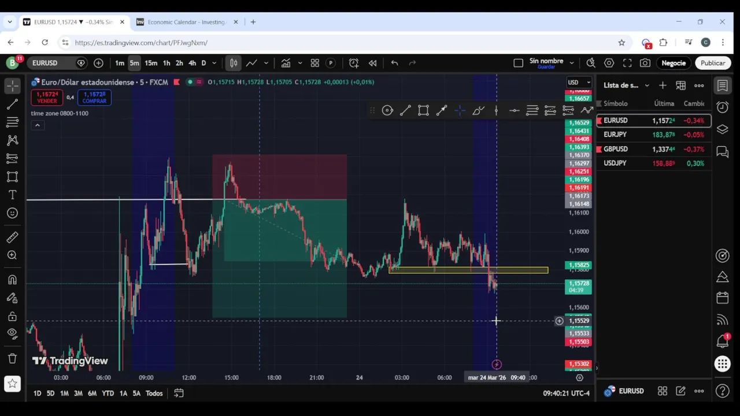Create an alert with alarm icon
This screenshot has height=416, width=740.
coord(354,63)
